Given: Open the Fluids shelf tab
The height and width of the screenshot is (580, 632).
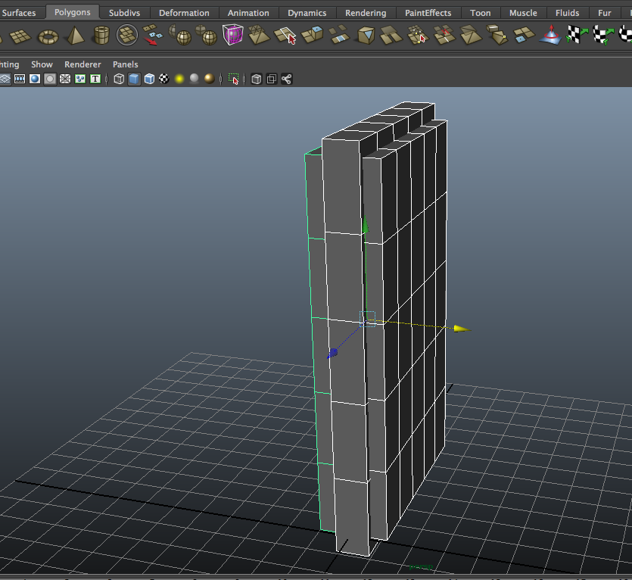Looking at the screenshot, I should [x=567, y=13].
